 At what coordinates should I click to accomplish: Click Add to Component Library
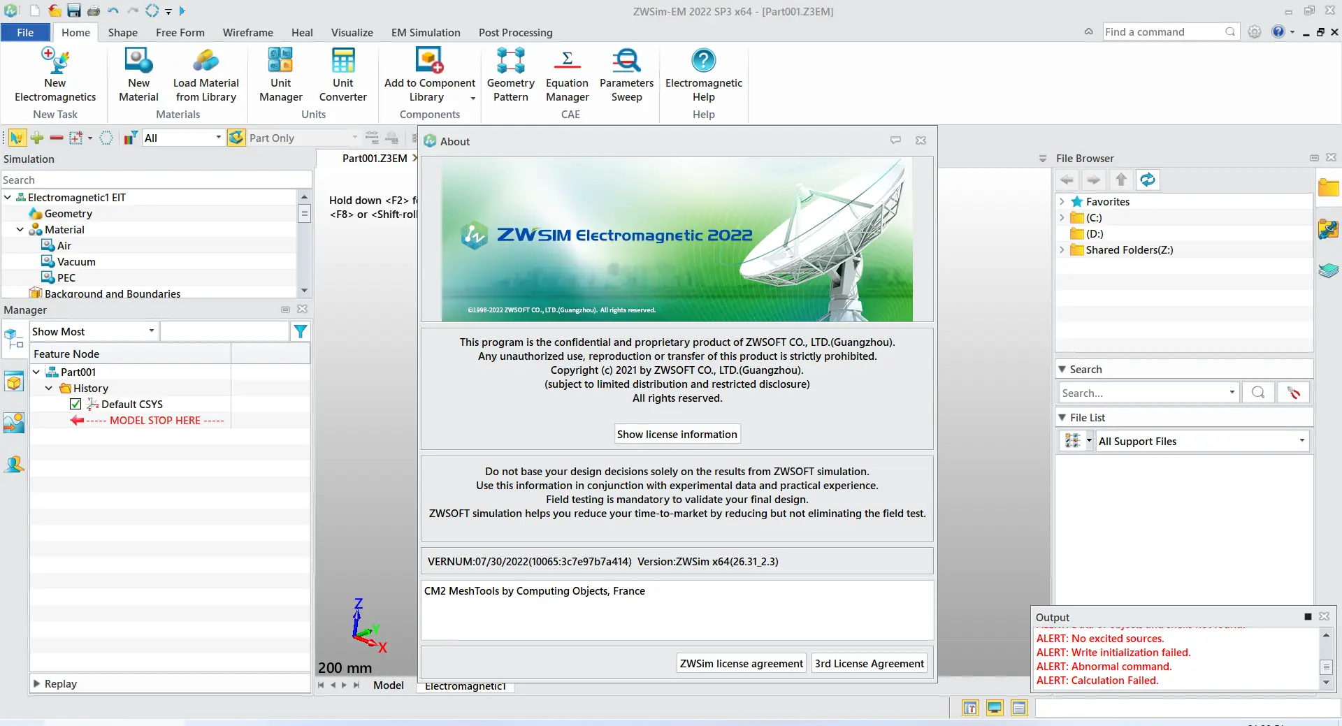(429, 75)
